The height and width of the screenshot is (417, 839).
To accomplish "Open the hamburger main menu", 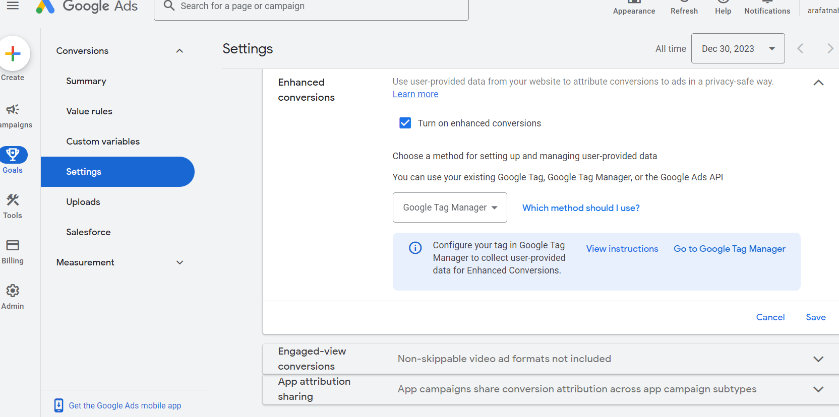I will (13, 6).
